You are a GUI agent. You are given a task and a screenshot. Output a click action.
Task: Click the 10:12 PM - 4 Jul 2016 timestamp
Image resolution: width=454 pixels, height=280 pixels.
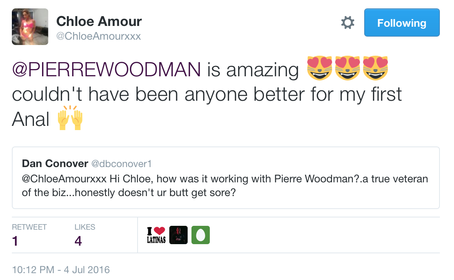[61, 270]
